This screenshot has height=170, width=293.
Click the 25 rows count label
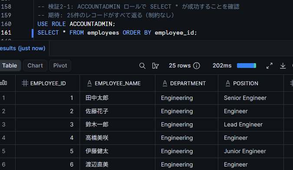click(180, 66)
